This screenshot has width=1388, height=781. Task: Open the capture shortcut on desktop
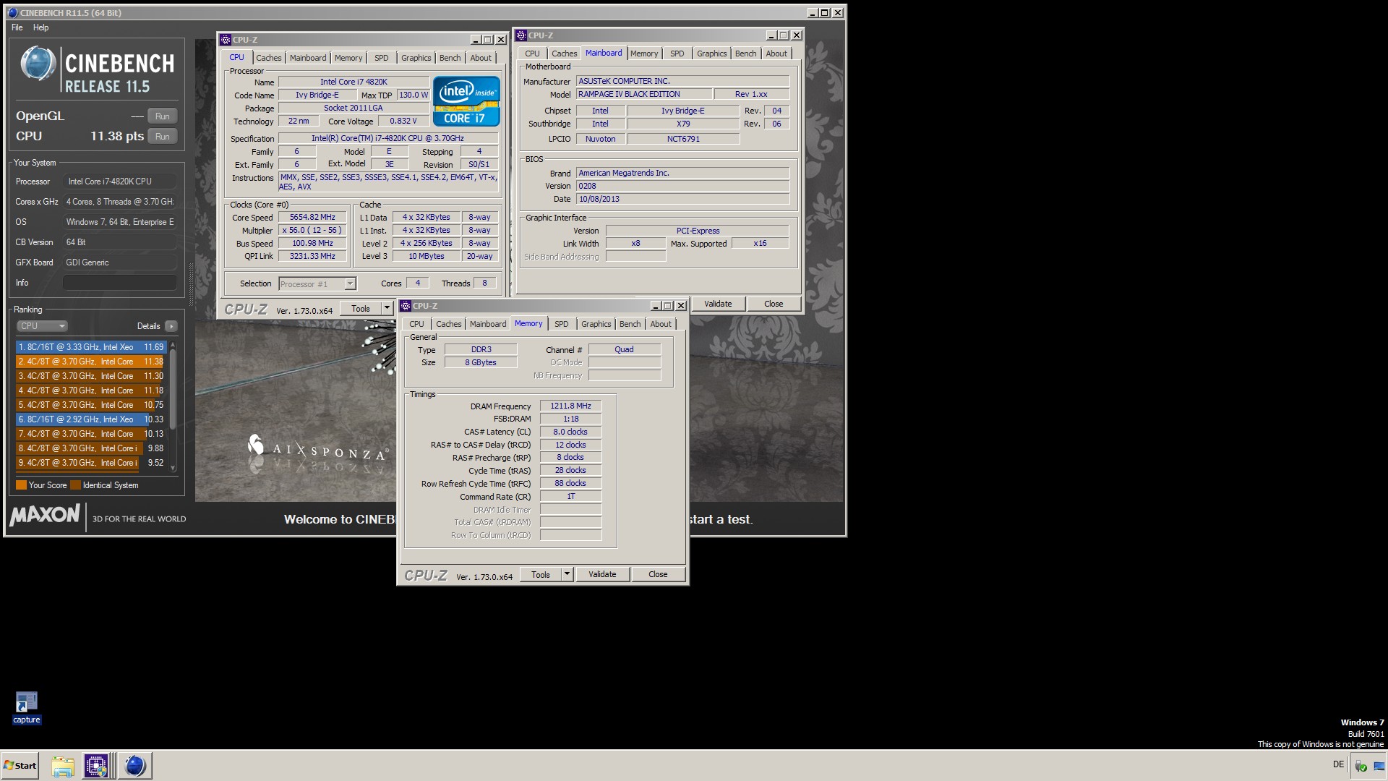coord(27,708)
